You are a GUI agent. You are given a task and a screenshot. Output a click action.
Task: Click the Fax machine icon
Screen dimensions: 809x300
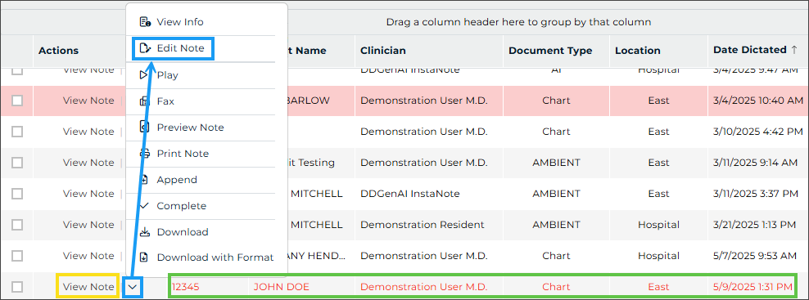[144, 101]
